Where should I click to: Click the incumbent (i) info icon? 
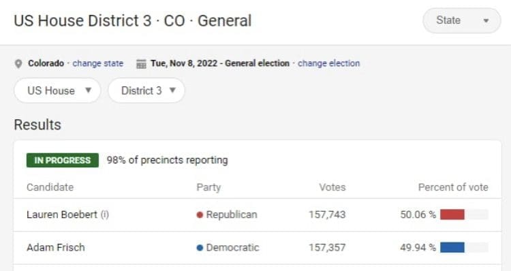pos(105,214)
